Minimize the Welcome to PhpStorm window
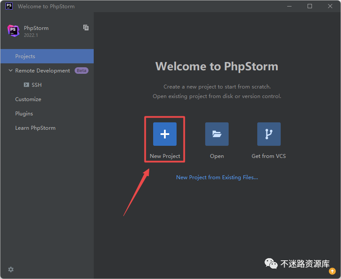 click(x=289, y=7)
